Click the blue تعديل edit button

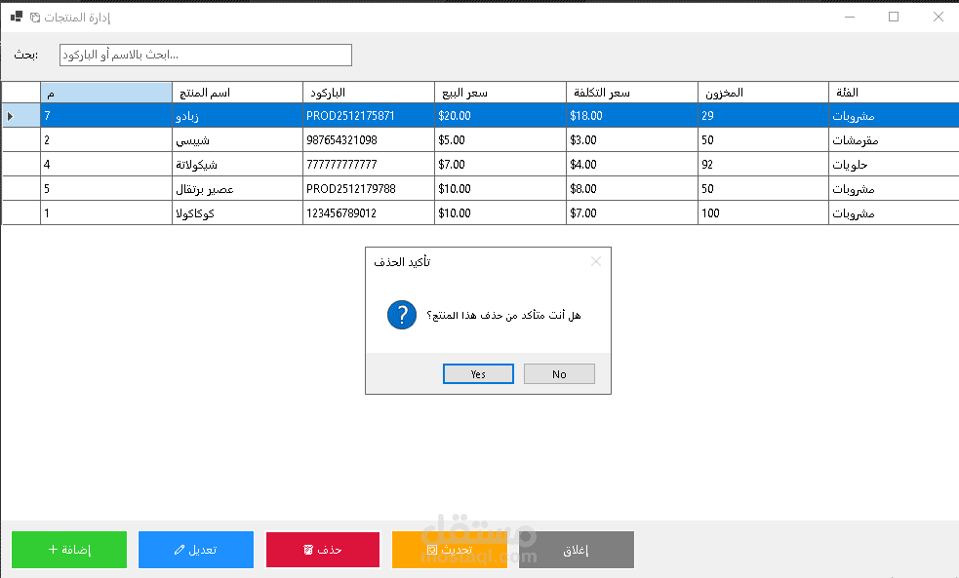[196, 550]
